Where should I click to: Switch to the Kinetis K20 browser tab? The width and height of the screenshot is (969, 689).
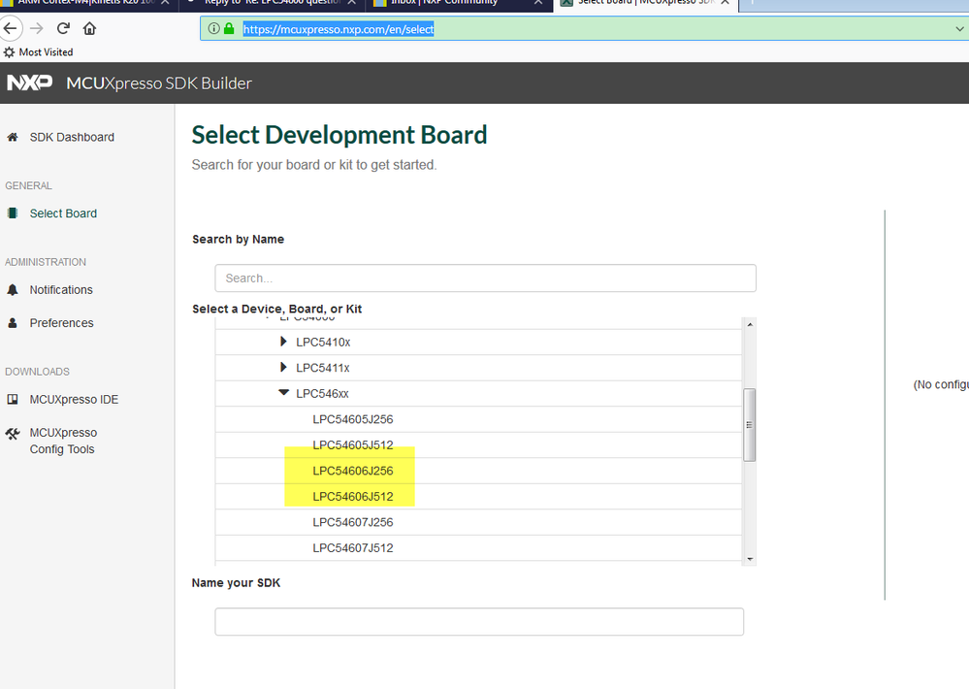point(86,3)
